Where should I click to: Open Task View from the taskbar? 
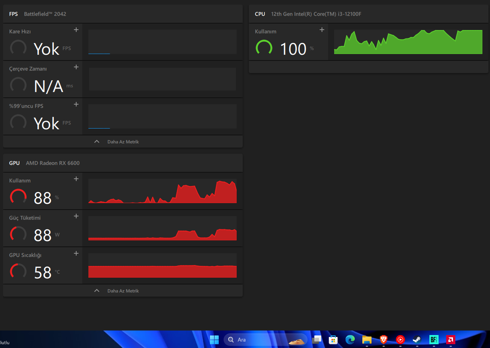(x=317, y=340)
